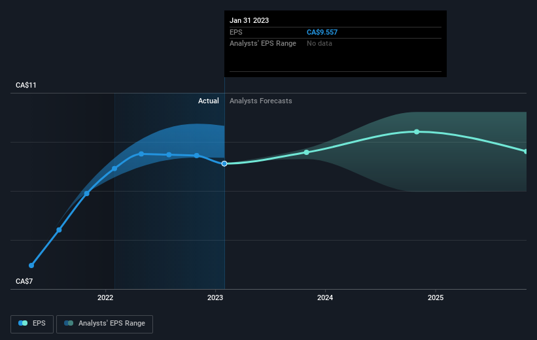
Task: Click the 'Jan 31 2023' tooltip date
Action: pos(249,20)
